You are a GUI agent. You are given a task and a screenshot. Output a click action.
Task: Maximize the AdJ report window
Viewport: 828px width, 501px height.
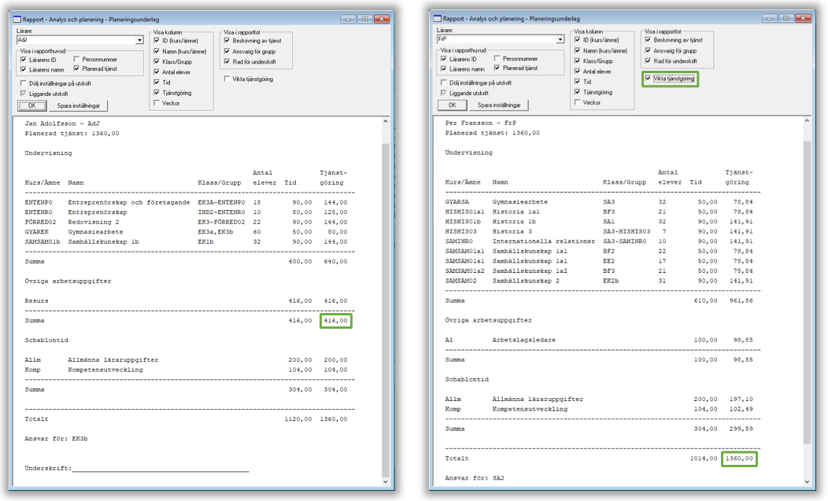point(365,19)
